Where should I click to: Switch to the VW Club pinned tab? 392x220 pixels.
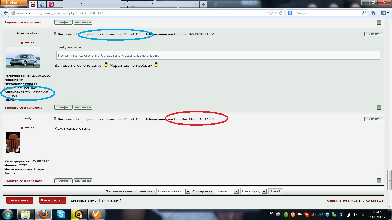click(33, 4)
